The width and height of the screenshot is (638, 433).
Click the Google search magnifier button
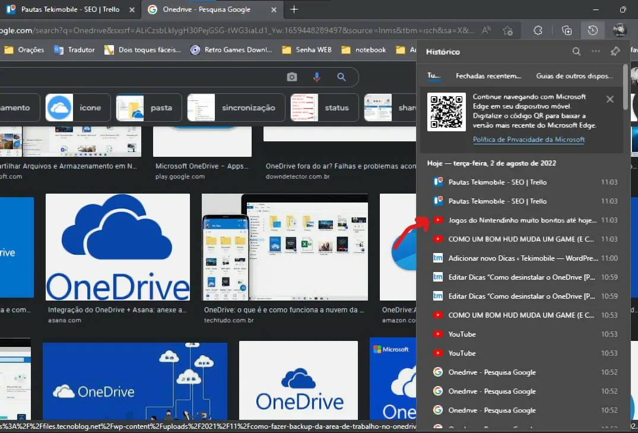click(341, 77)
